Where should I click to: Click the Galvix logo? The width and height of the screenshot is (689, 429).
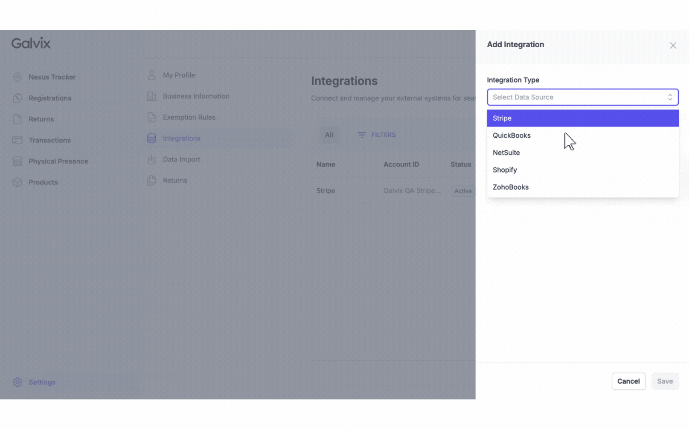tap(31, 43)
